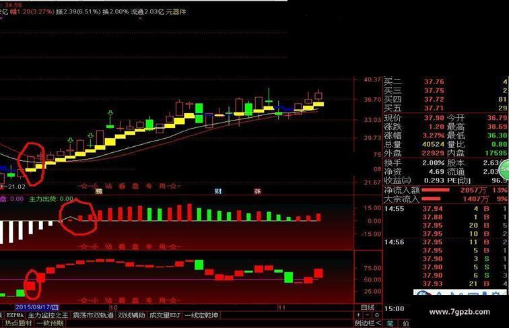The image size is (509, 328).
Task: Click the block inflow amount 1407万
Action: (475, 199)
